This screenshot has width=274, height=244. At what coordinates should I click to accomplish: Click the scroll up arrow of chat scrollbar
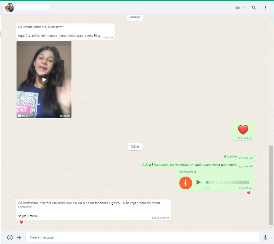pyautogui.click(x=271, y=18)
